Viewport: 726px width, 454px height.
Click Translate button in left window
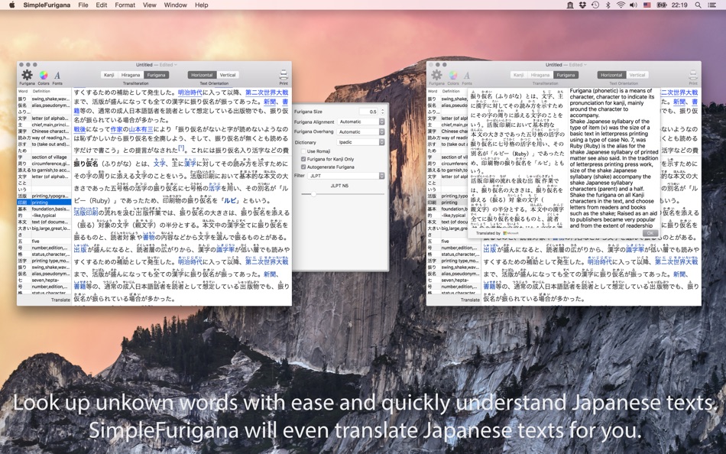point(60,300)
